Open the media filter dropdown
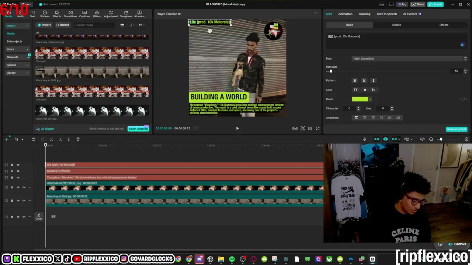The image size is (472, 265). pyautogui.click(x=141, y=25)
